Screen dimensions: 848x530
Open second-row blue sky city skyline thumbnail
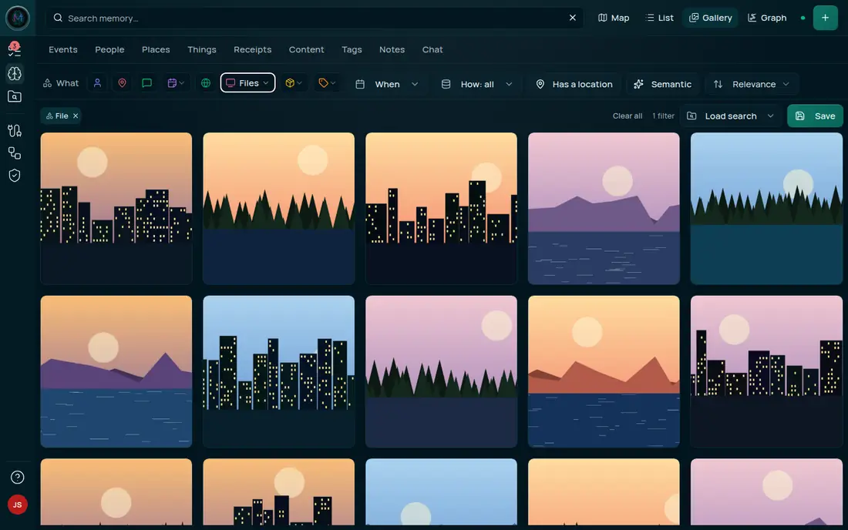tap(278, 371)
